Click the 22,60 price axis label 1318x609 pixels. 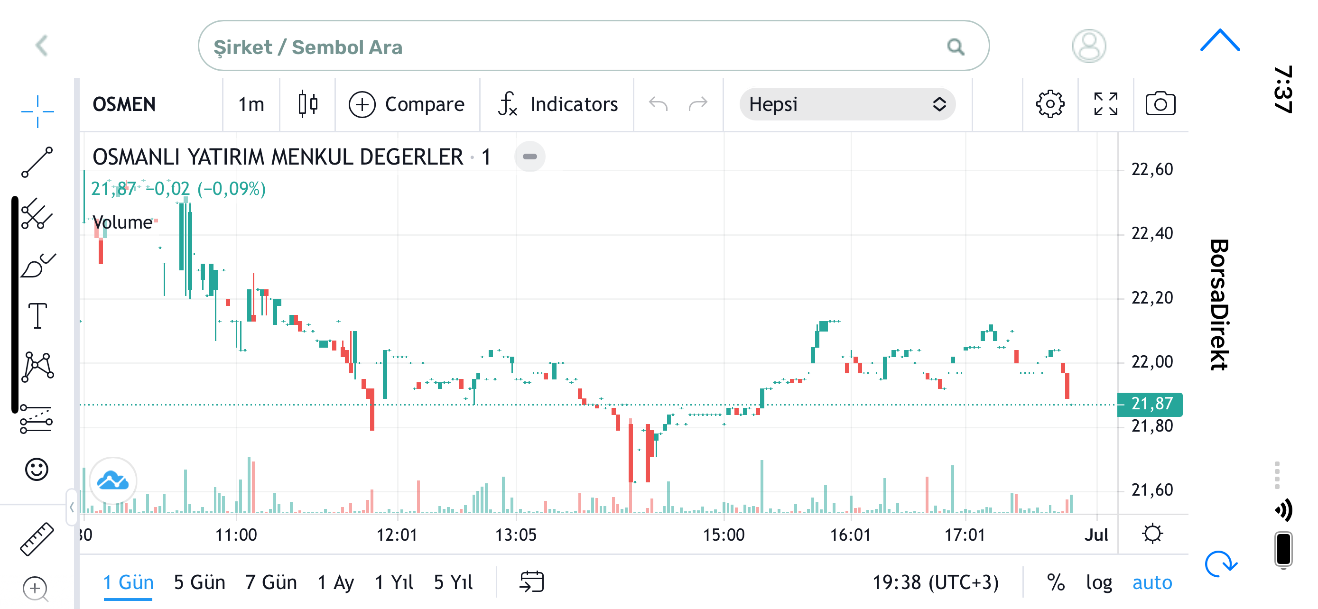(x=1152, y=169)
